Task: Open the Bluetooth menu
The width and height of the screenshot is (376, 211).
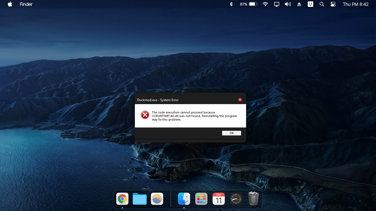Action: click(x=231, y=4)
